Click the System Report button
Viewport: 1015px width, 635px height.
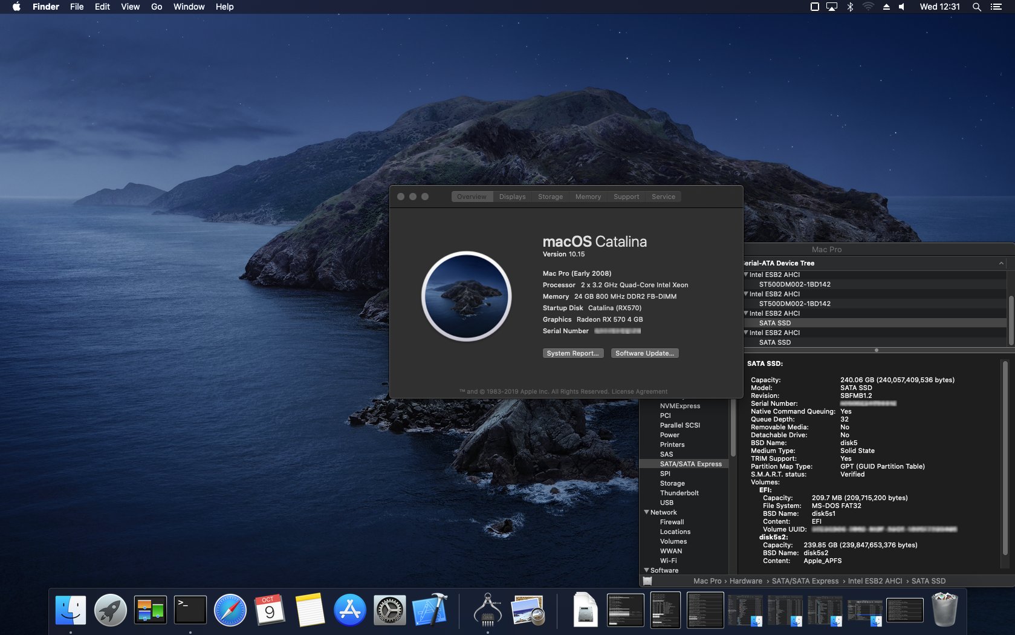(x=572, y=353)
